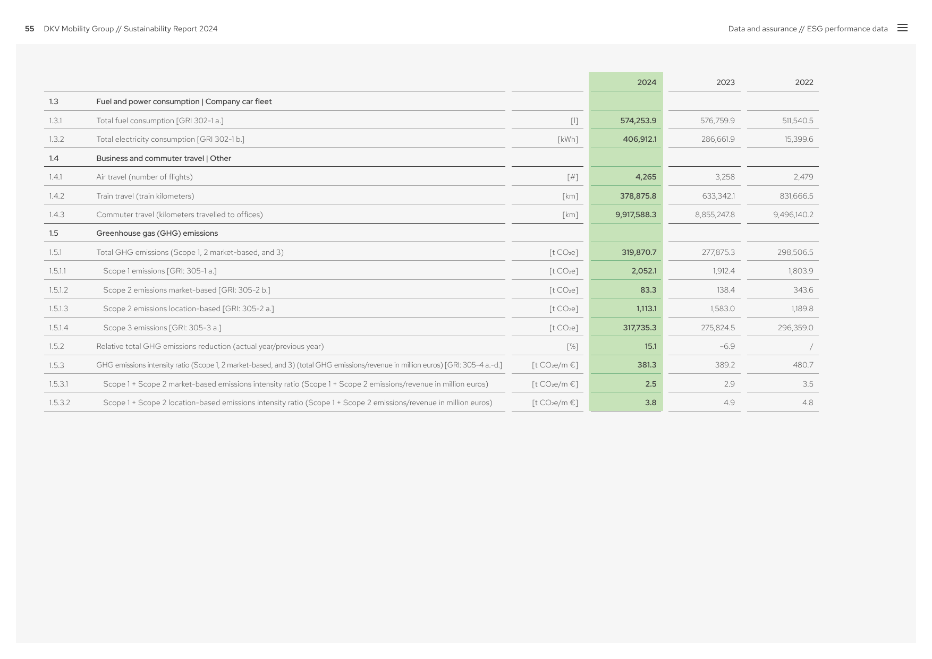
Task: Click 'Total fuel consumption [GRI 302-1 a.]' row label
Action: point(160,121)
